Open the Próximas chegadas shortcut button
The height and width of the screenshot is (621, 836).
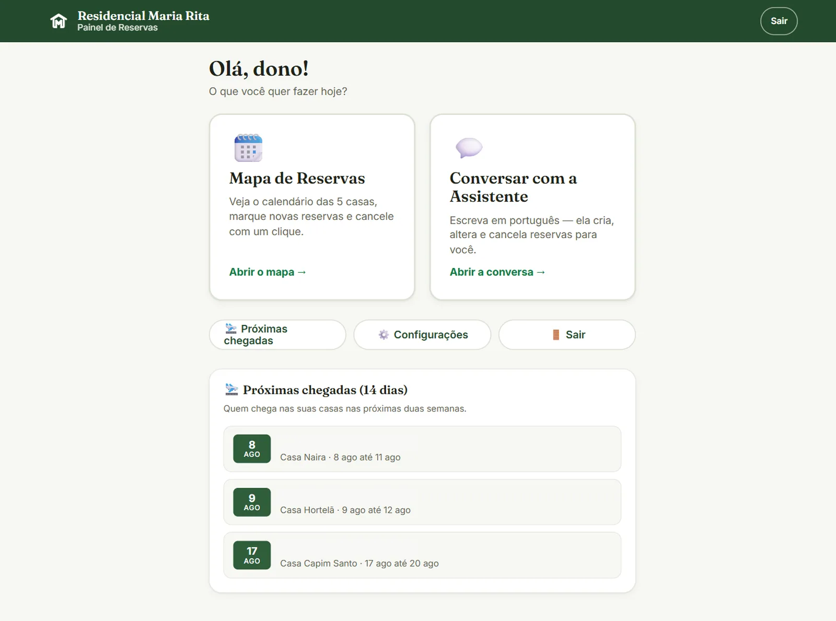coord(277,335)
